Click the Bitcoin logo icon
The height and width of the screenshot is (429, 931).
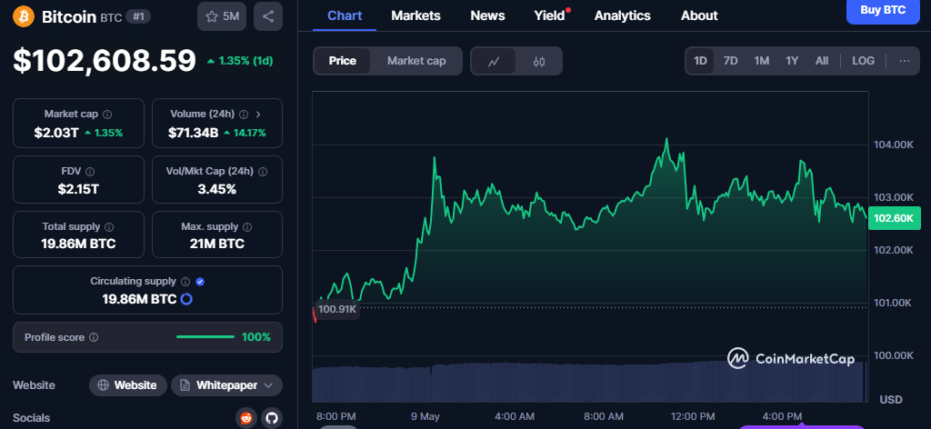coord(24,16)
